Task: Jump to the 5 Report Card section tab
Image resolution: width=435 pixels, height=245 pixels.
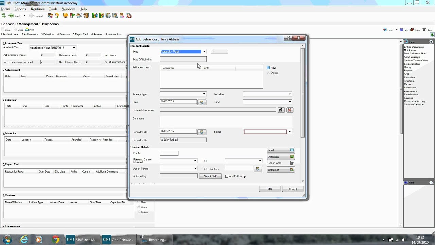Action: point(81,34)
